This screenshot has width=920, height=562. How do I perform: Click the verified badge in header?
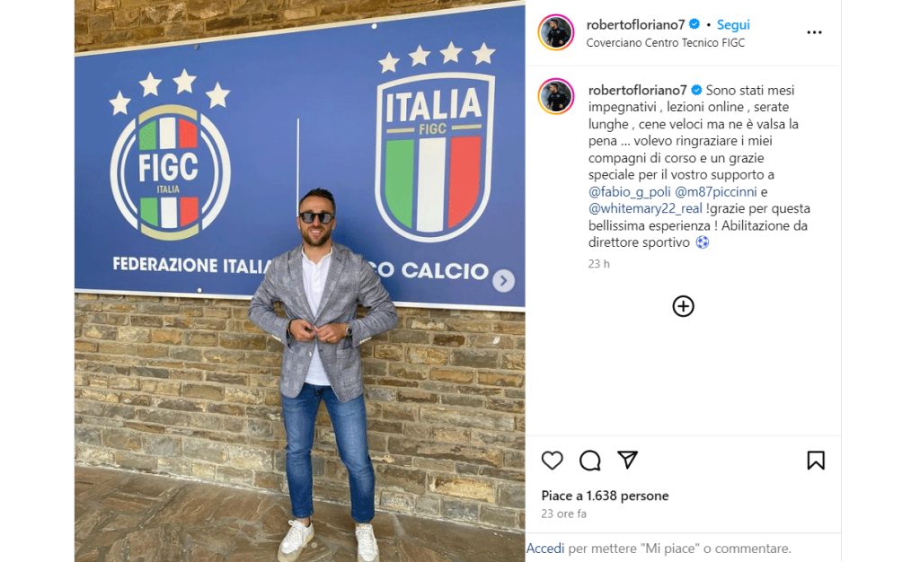(694, 24)
